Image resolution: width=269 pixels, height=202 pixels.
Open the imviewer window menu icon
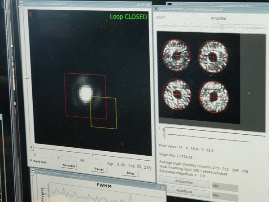tap(21, 3)
